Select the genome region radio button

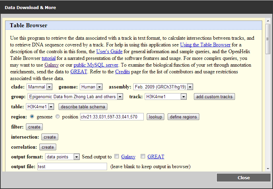coord(32,116)
